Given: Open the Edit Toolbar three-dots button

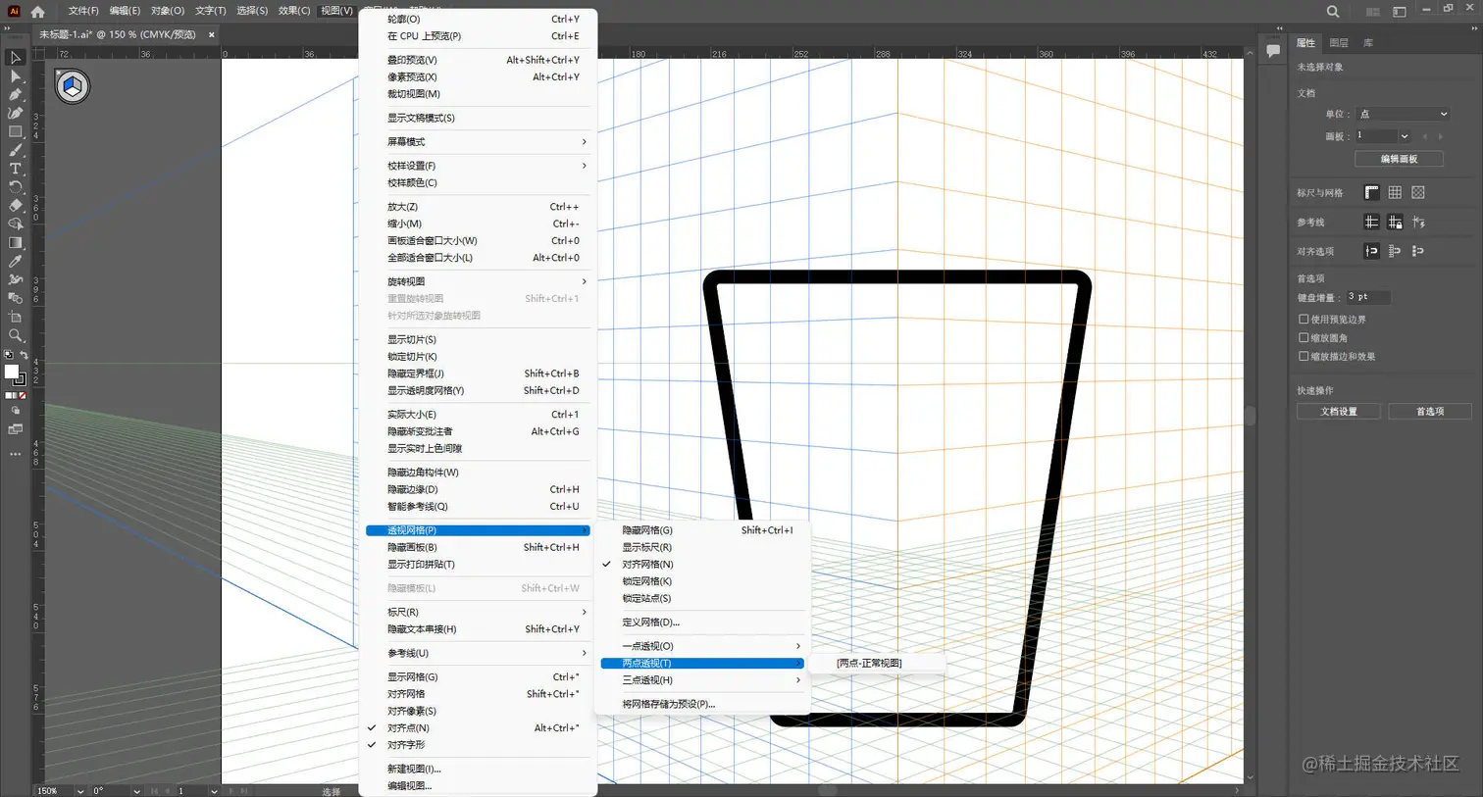Looking at the screenshot, I should pos(16,454).
